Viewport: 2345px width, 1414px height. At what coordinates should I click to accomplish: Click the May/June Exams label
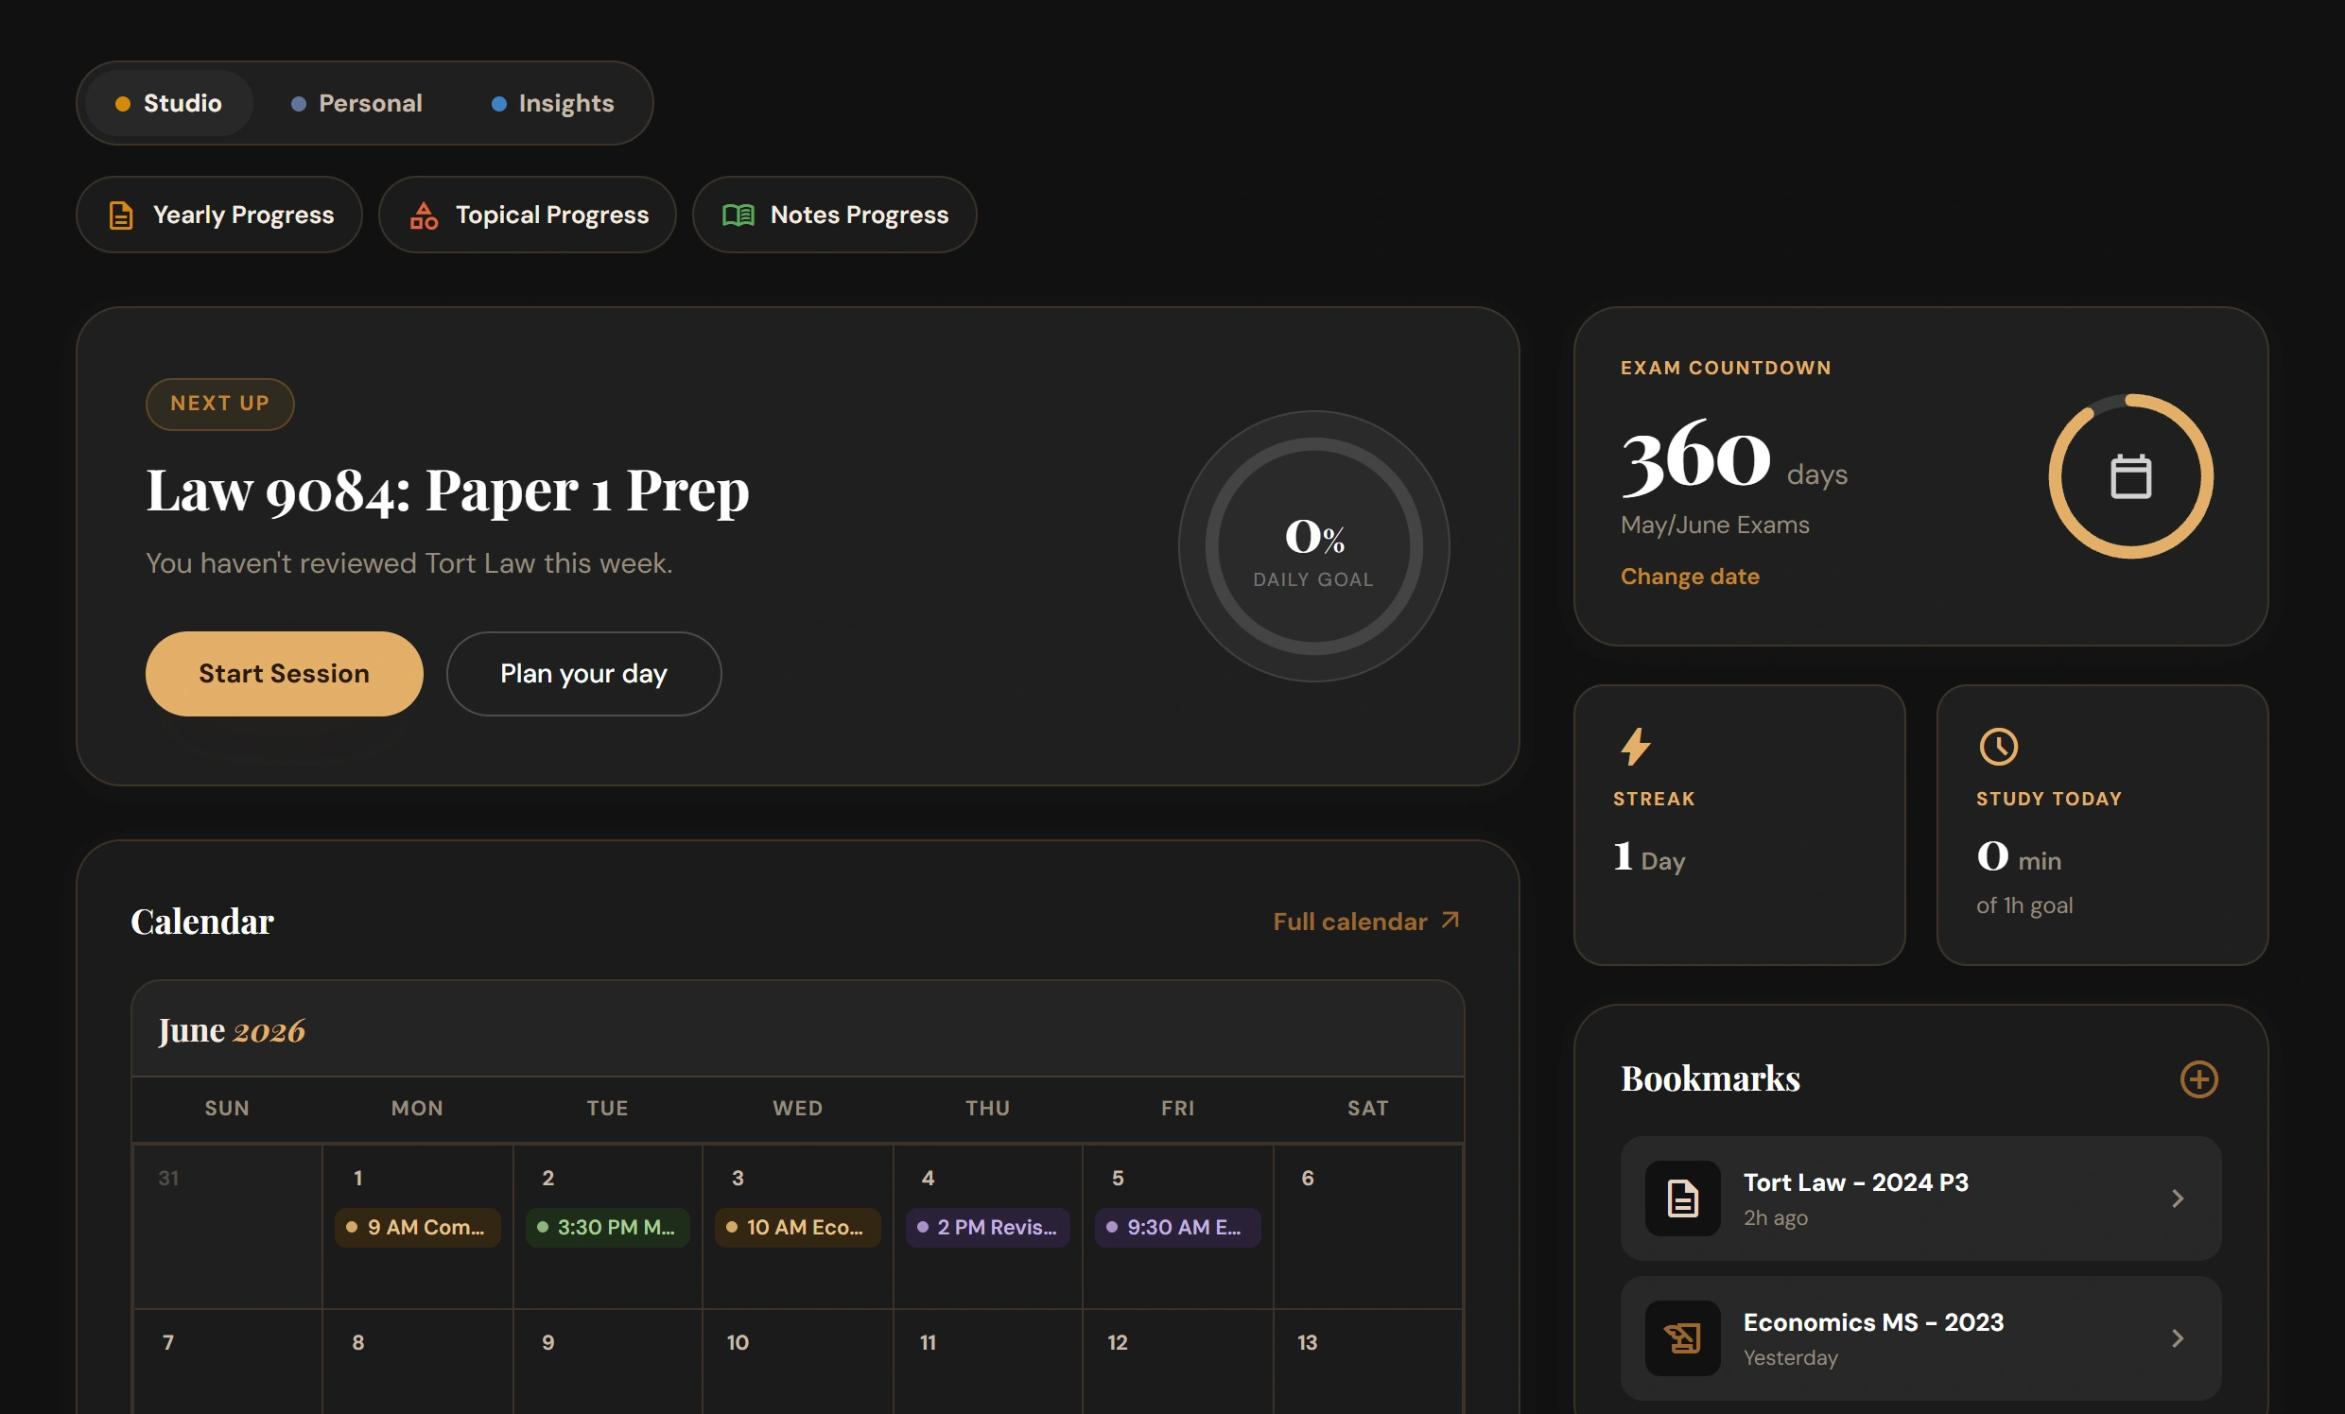(x=1714, y=525)
